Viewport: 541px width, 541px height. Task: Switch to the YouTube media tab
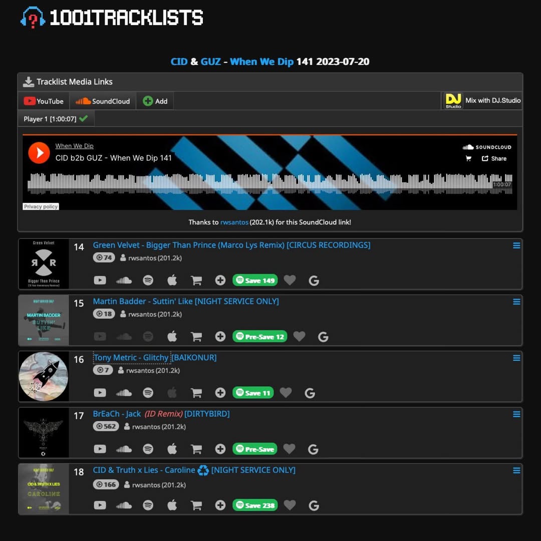pyautogui.click(x=44, y=101)
